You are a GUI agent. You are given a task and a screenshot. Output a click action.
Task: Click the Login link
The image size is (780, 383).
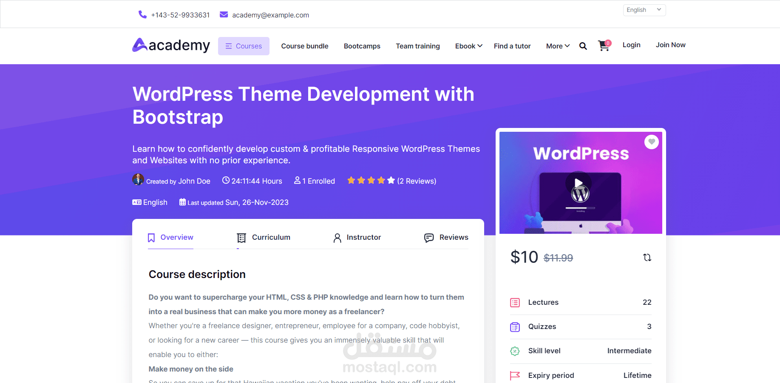[632, 45]
